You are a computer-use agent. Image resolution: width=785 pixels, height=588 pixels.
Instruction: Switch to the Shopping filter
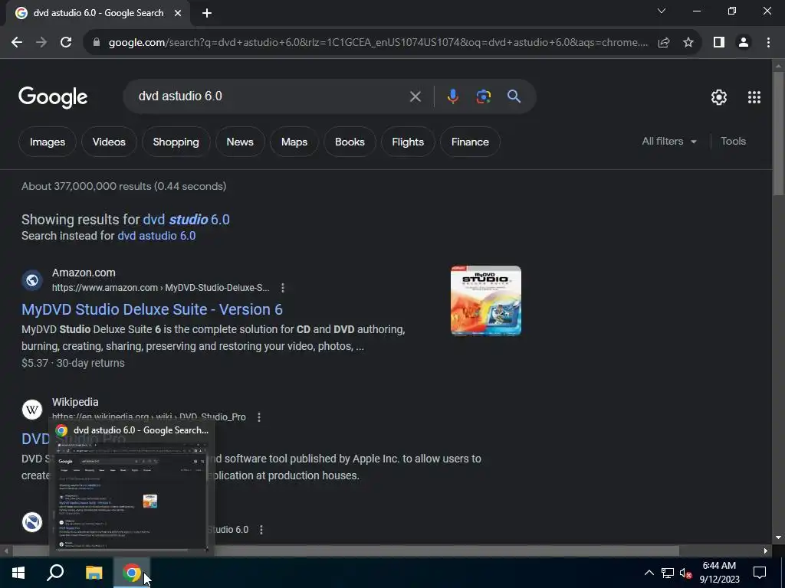[176, 142]
